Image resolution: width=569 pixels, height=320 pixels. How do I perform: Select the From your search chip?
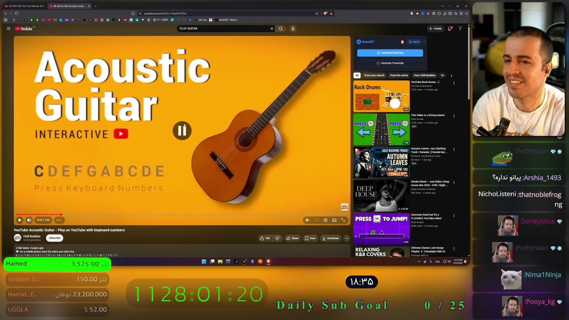click(x=374, y=76)
